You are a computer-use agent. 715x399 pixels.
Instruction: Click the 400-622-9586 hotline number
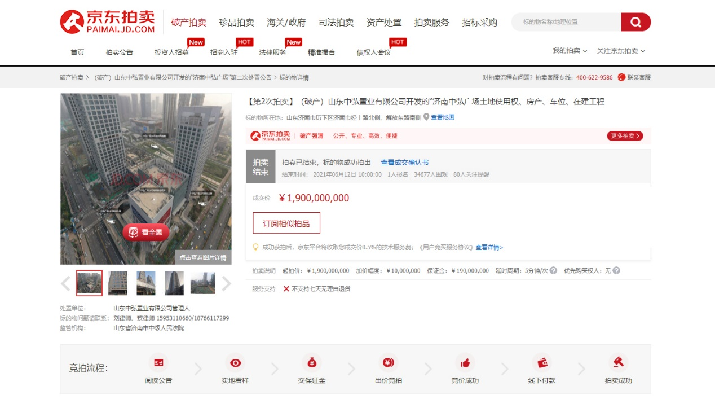click(594, 77)
